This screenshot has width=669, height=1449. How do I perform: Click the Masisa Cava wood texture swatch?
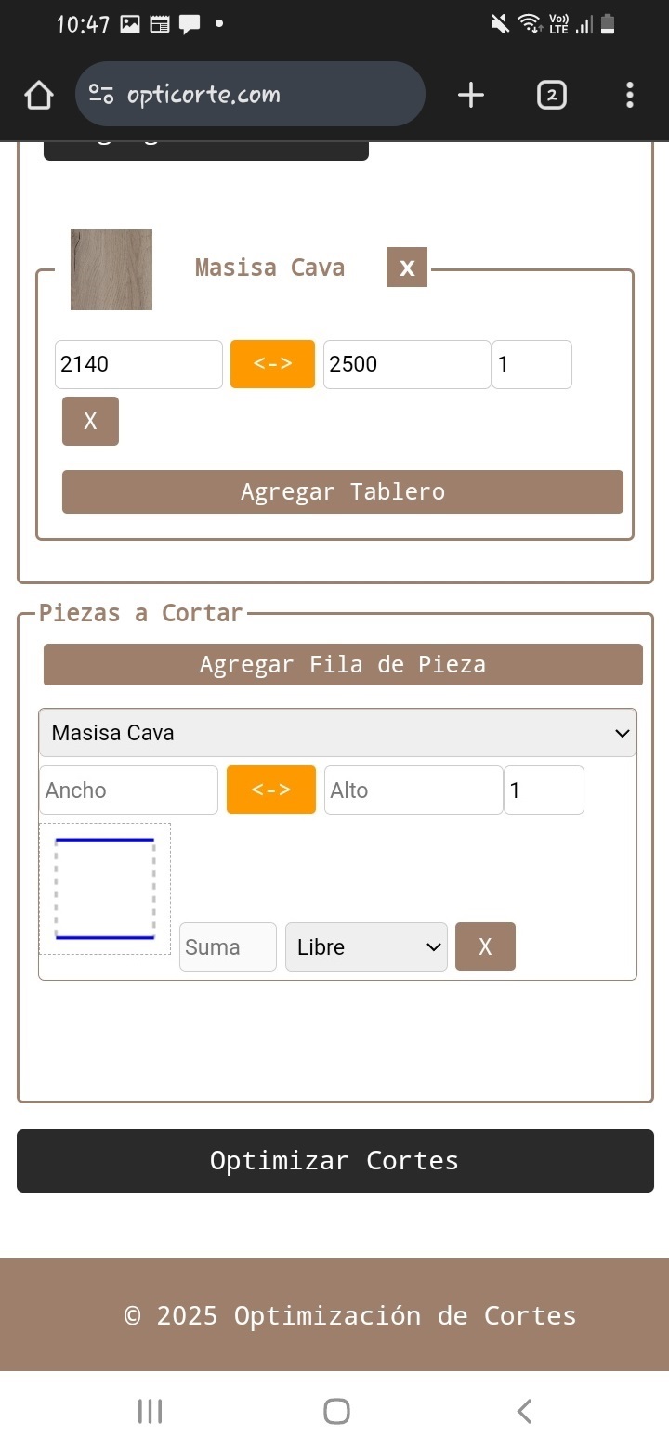coord(111,269)
